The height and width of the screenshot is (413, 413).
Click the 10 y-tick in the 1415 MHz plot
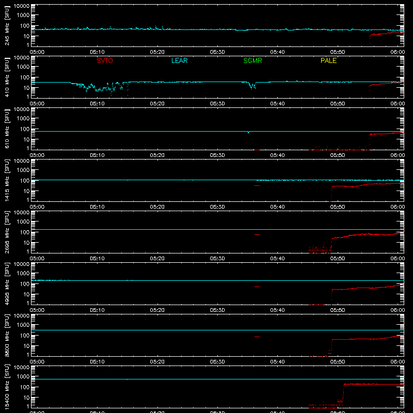click(27, 191)
